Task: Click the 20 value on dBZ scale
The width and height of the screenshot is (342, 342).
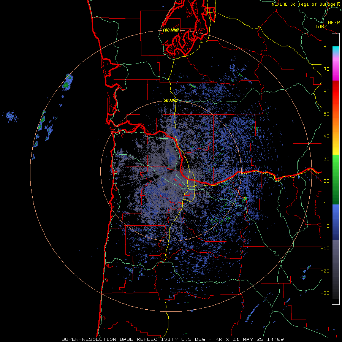Action: coord(326,181)
